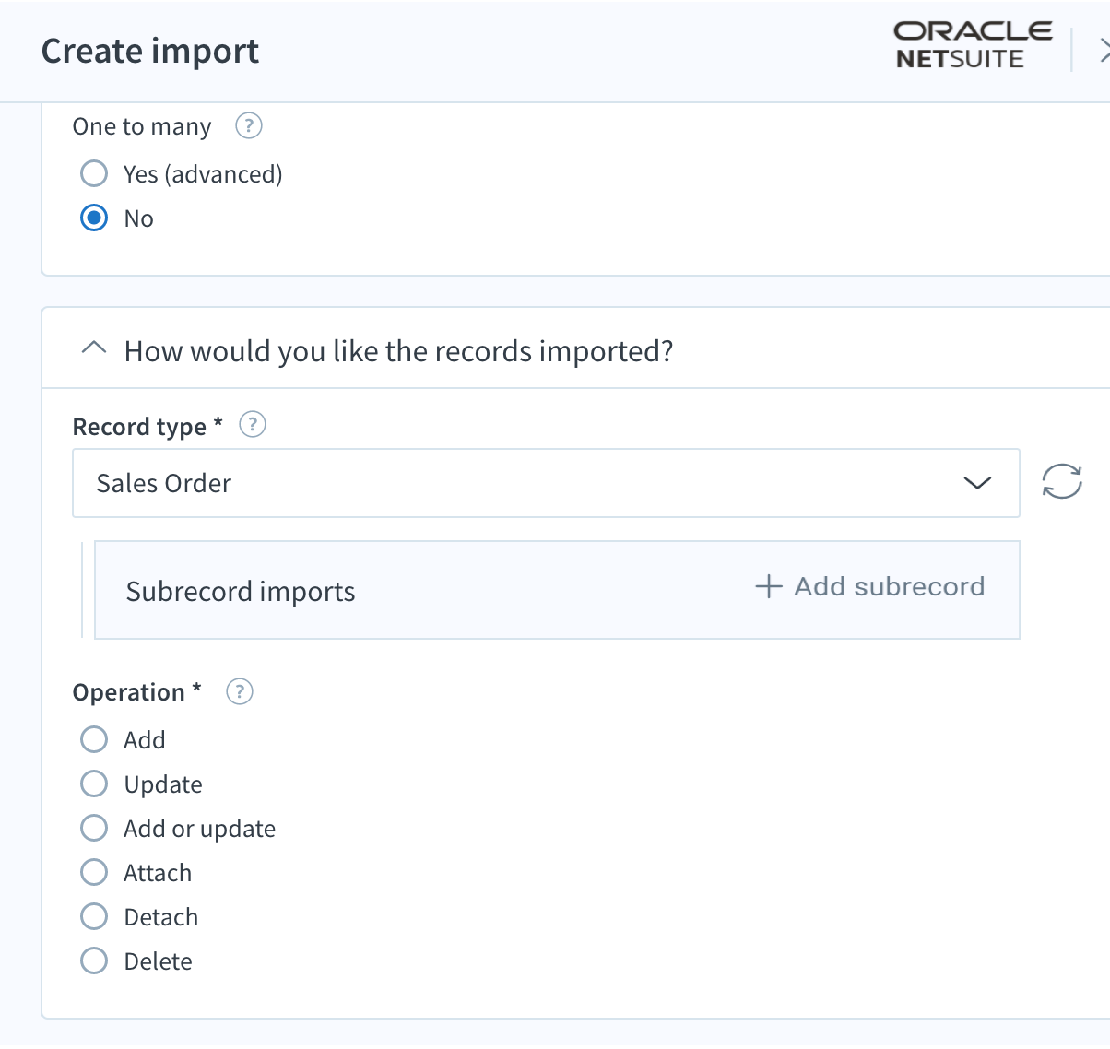Choose the Detach operation
Screen dimensions: 1110x1049
click(x=93, y=916)
